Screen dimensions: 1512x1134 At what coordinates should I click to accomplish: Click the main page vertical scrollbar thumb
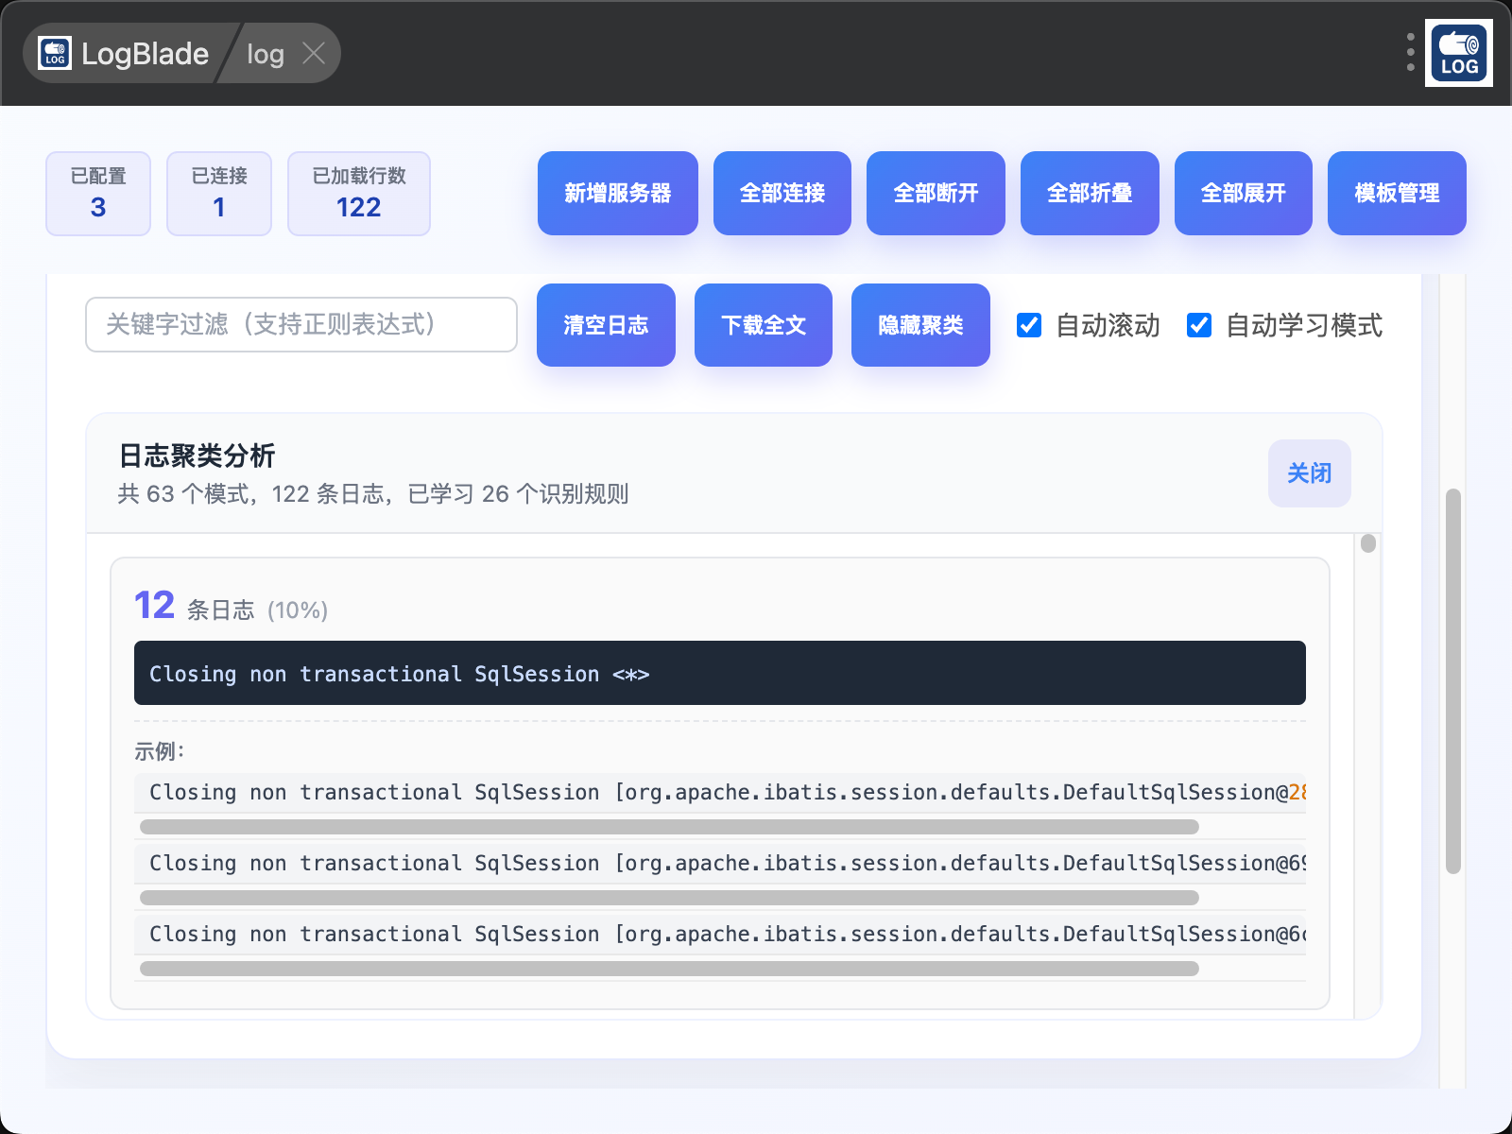[x=1453, y=680]
